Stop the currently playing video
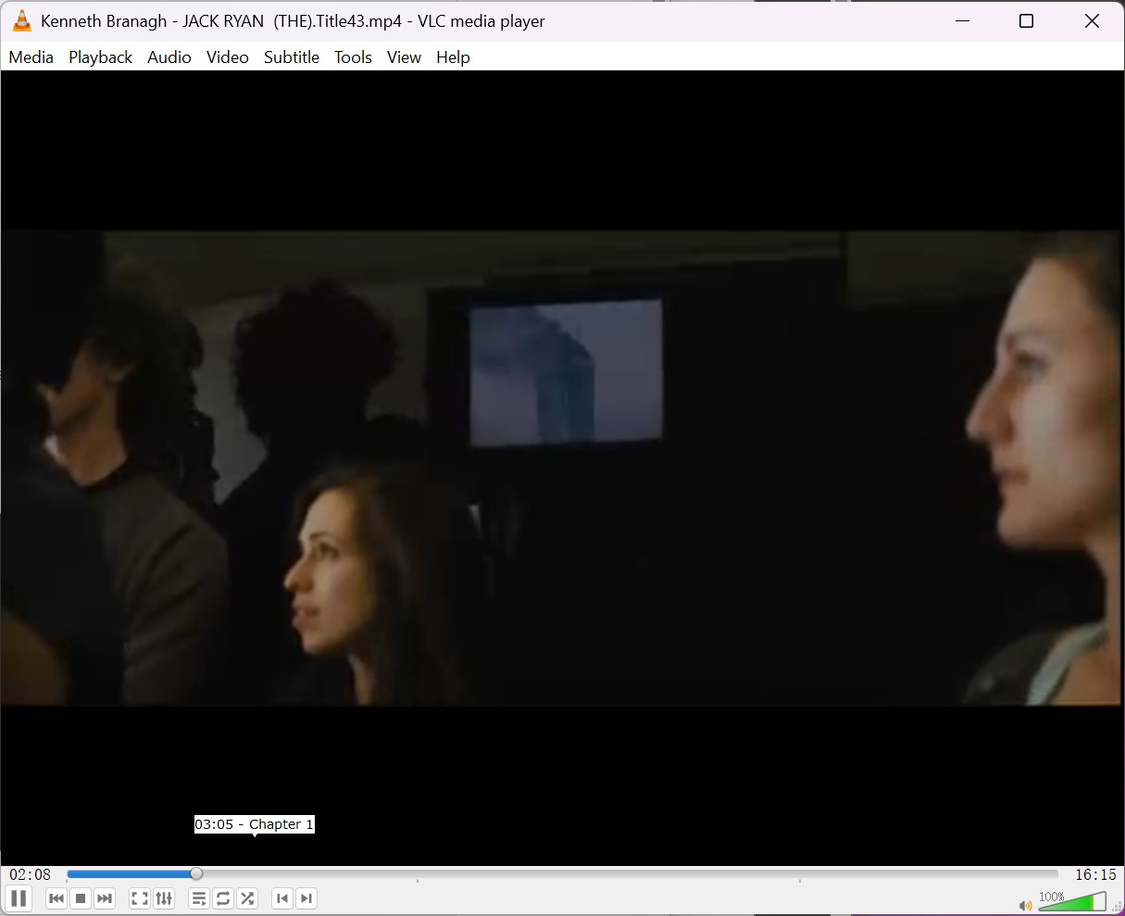Image resolution: width=1125 pixels, height=916 pixels. tap(80, 897)
